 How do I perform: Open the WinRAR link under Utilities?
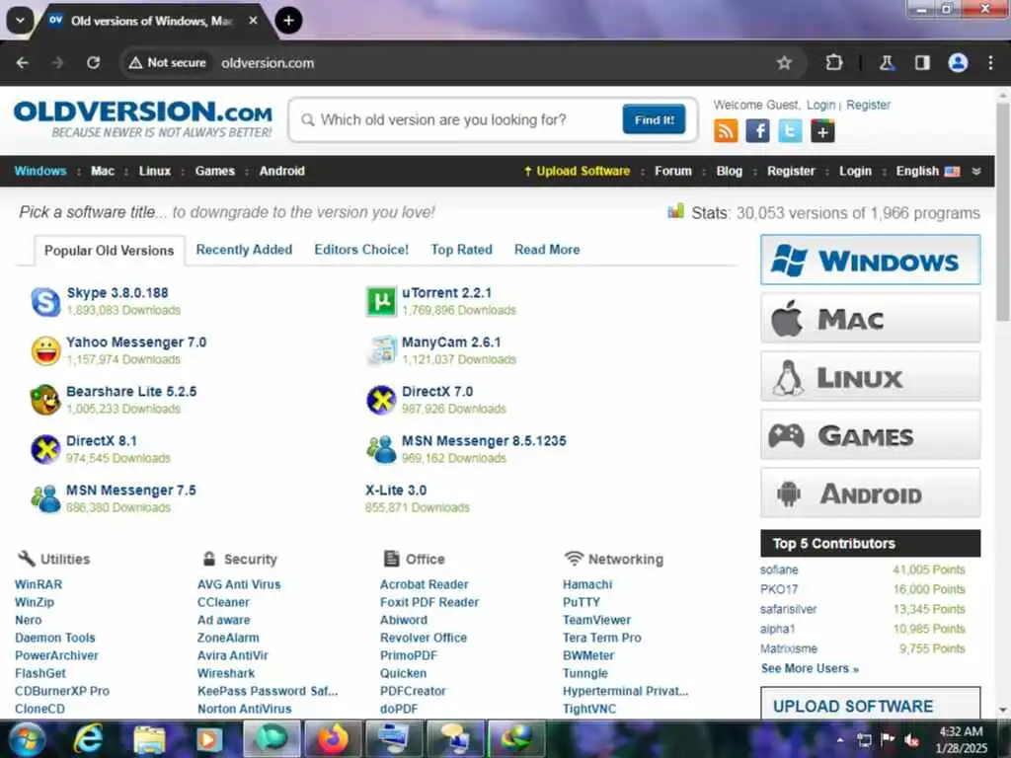point(39,584)
